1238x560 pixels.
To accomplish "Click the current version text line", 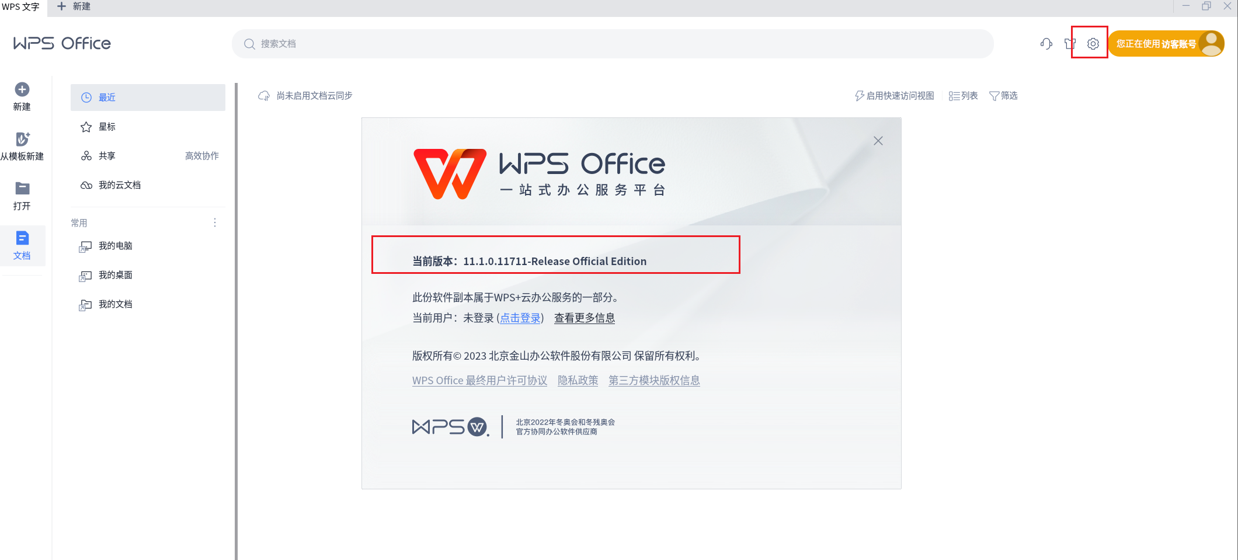I will pyautogui.click(x=530, y=262).
